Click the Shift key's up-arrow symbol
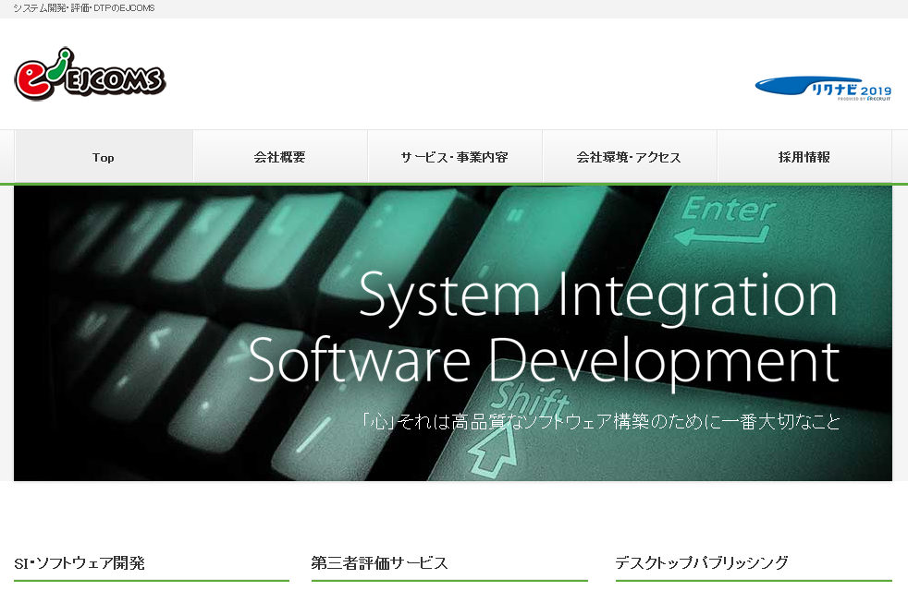The image size is (908, 591). pyautogui.click(x=493, y=451)
